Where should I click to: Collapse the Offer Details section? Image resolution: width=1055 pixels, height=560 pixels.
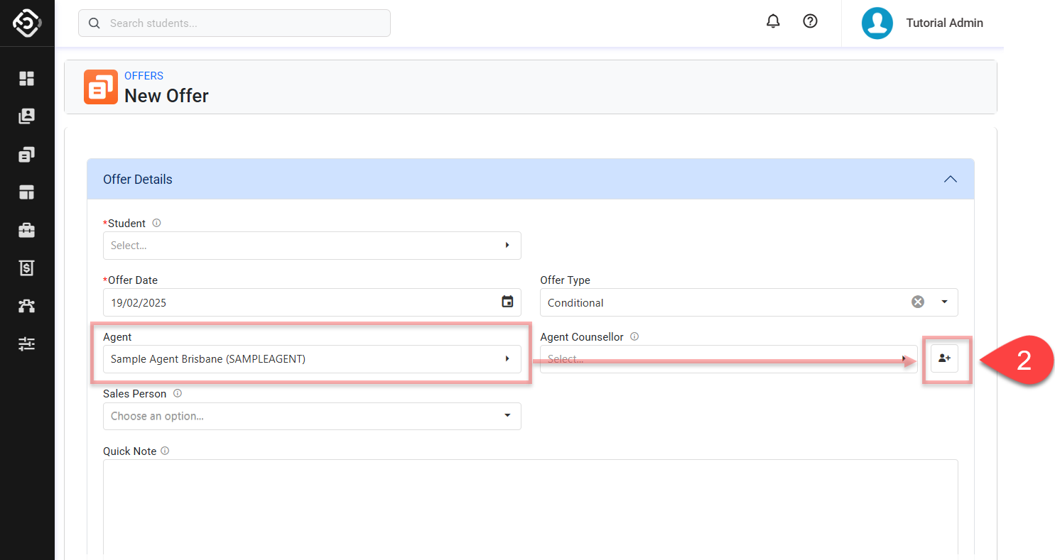coord(950,180)
